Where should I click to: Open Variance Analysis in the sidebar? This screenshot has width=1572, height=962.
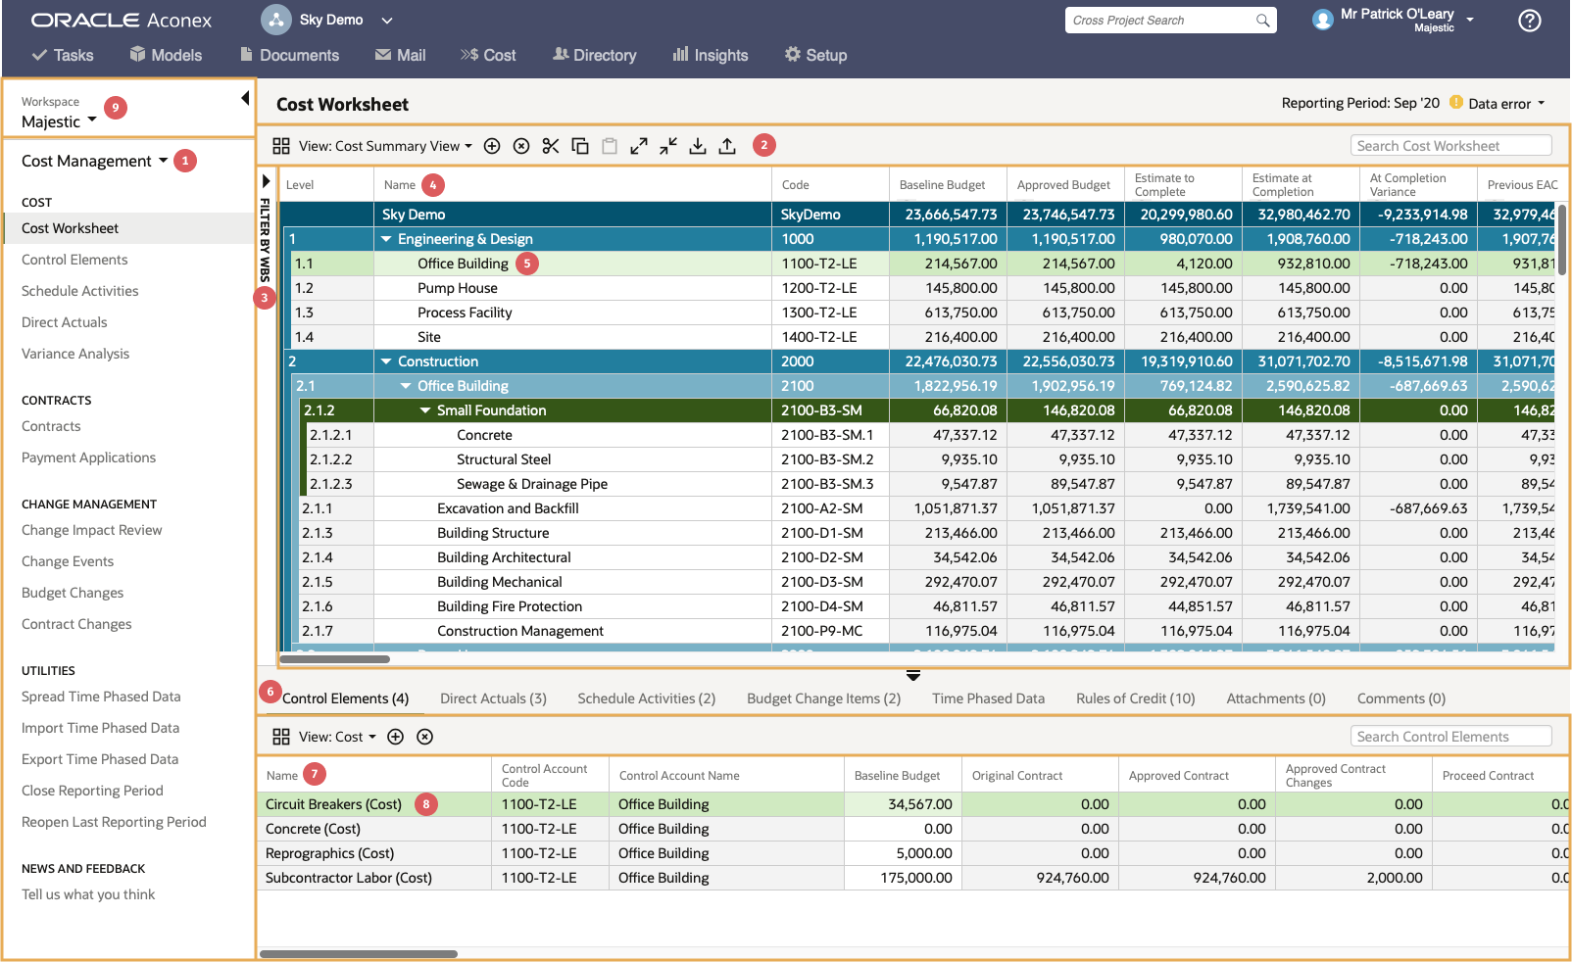[75, 354]
